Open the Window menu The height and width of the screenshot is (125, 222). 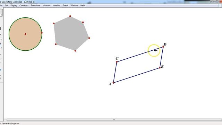click(x=74, y=6)
